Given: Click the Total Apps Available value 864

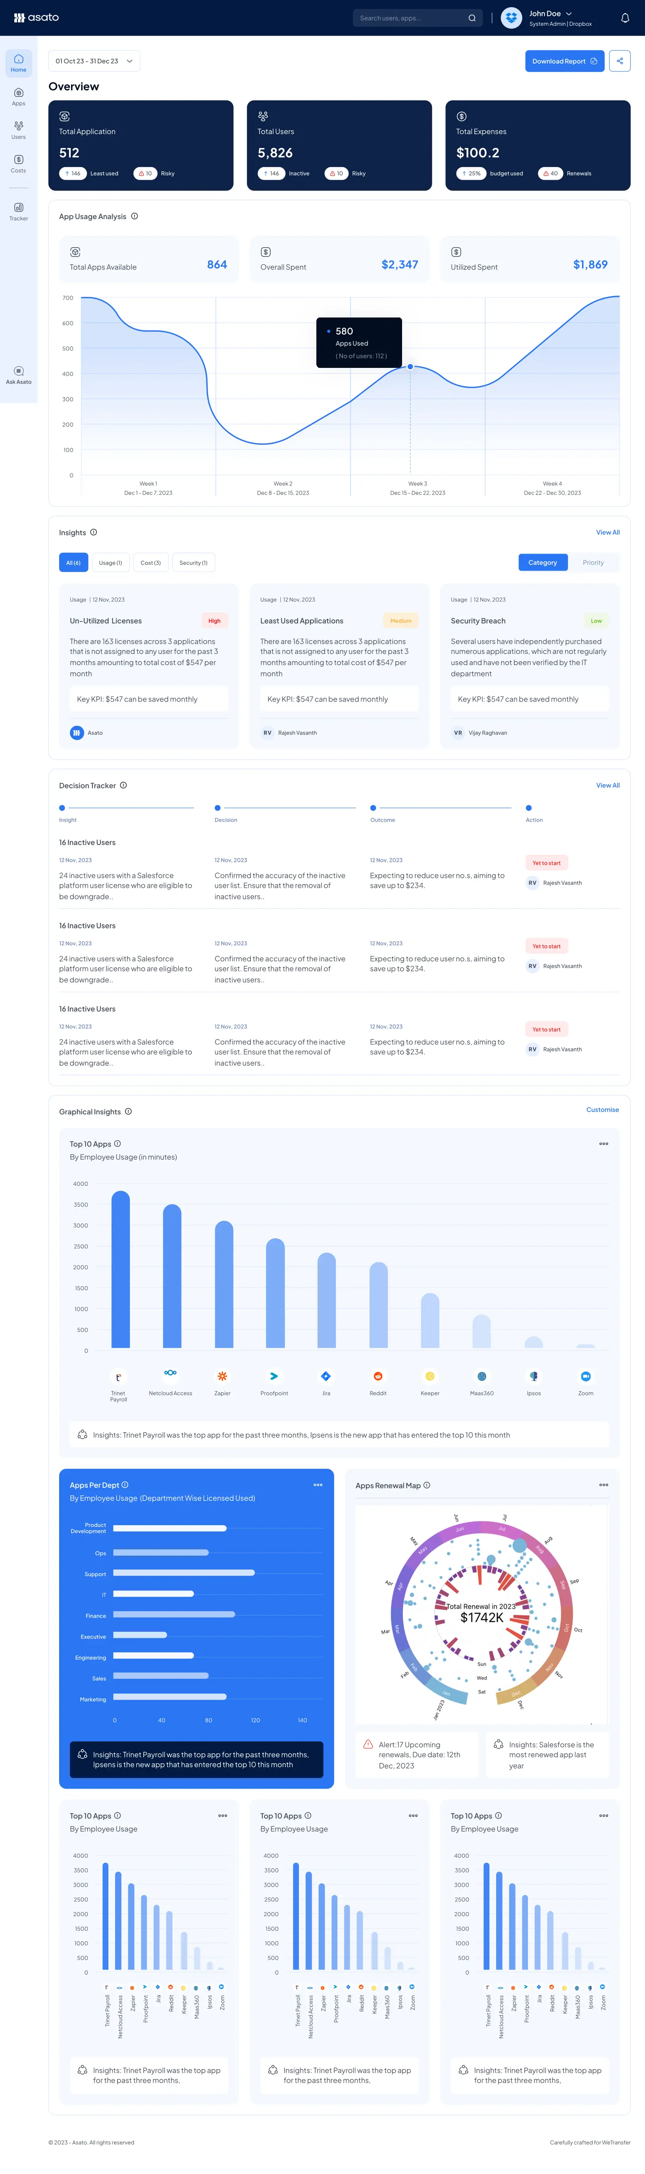Looking at the screenshot, I should (217, 264).
